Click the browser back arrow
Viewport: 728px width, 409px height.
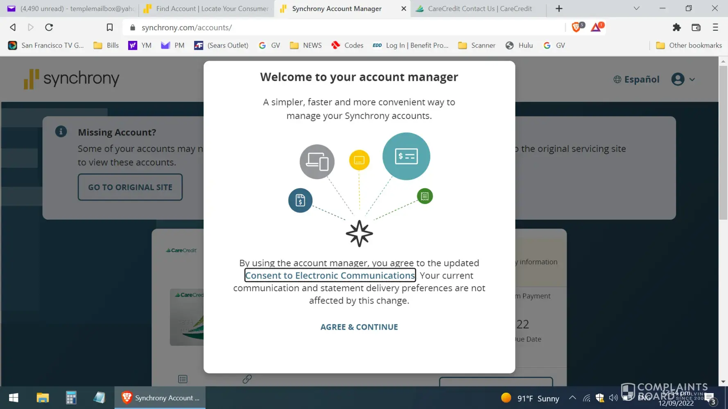coord(13,27)
